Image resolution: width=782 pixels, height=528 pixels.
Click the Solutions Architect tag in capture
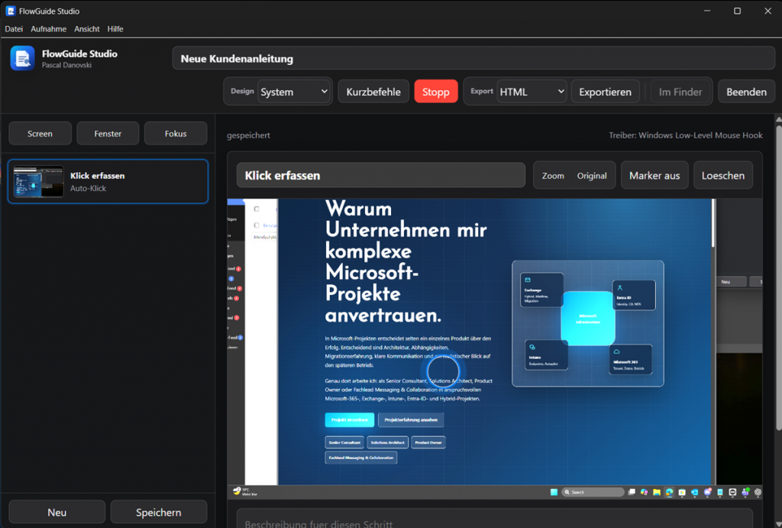click(387, 442)
